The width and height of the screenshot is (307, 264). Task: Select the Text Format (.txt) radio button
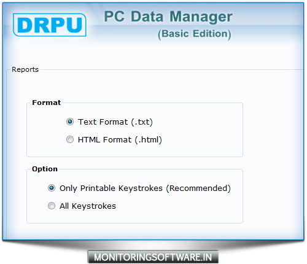pyautogui.click(x=70, y=122)
